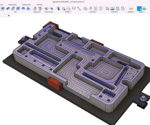Open the Template Library S document icon
The image size is (150, 125).
[x=123, y=8]
